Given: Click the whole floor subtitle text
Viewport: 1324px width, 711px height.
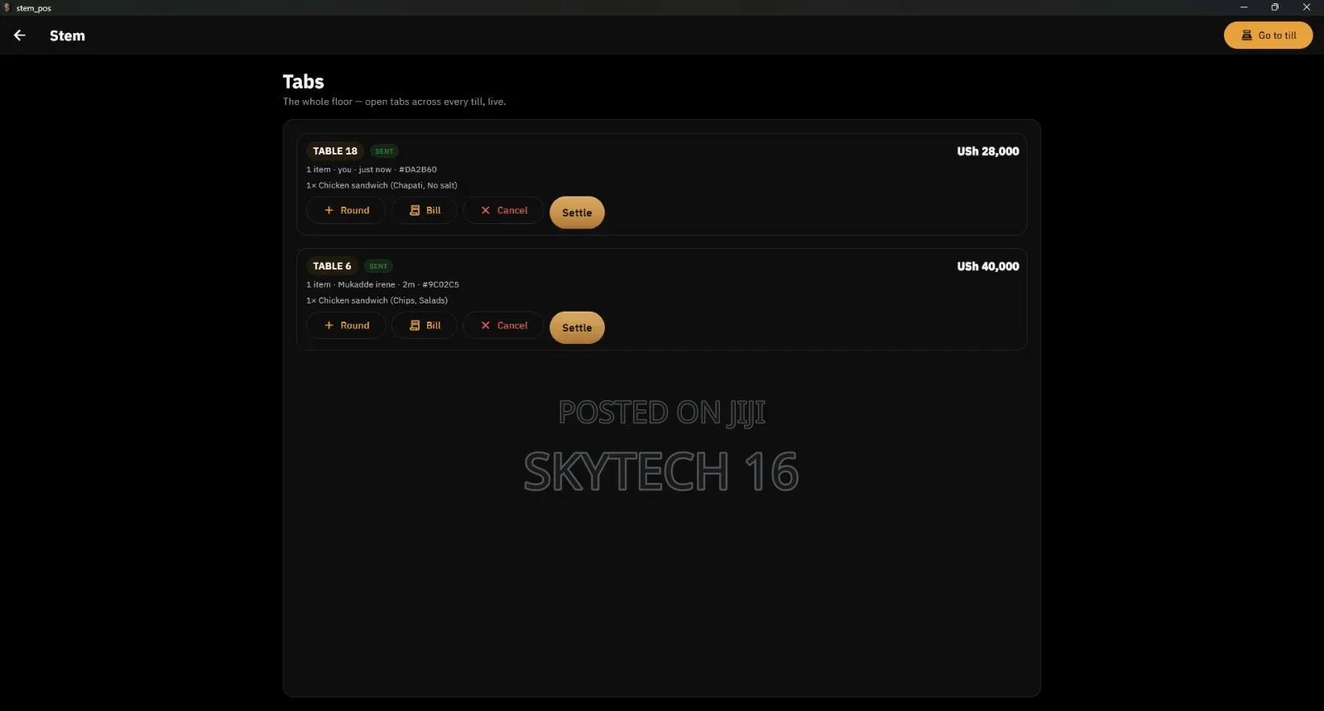Looking at the screenshot, I should [394, 102].
